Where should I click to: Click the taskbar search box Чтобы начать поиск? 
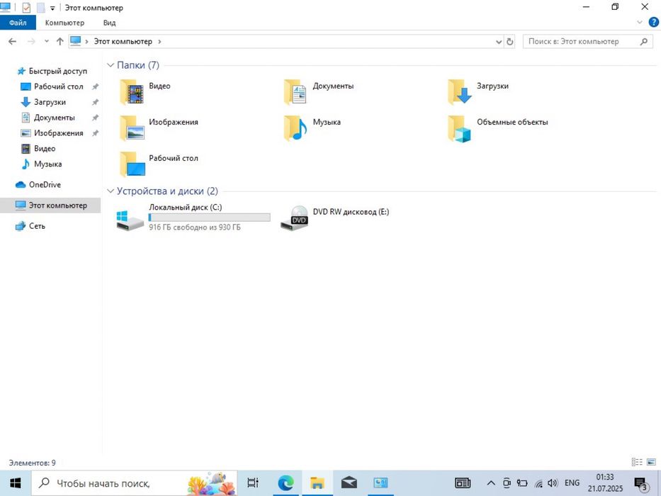pyautogui.click(x=134, y=483)
